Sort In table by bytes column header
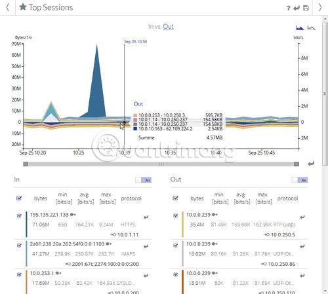Viewport: 328px width, 294px height. pyautogui.click(x=41, y=198)
